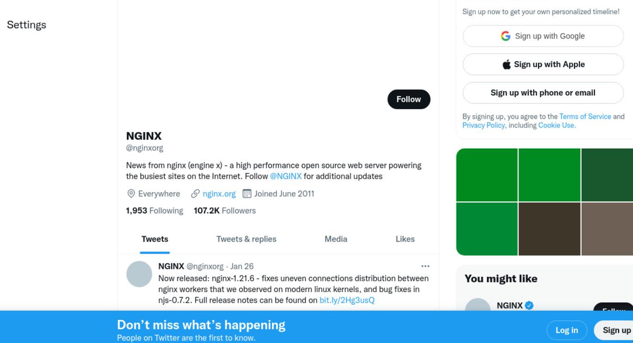This screenshot has height=343, width=633.
Task: Click the Apple logo icon
Action: [x=507, y=64]
